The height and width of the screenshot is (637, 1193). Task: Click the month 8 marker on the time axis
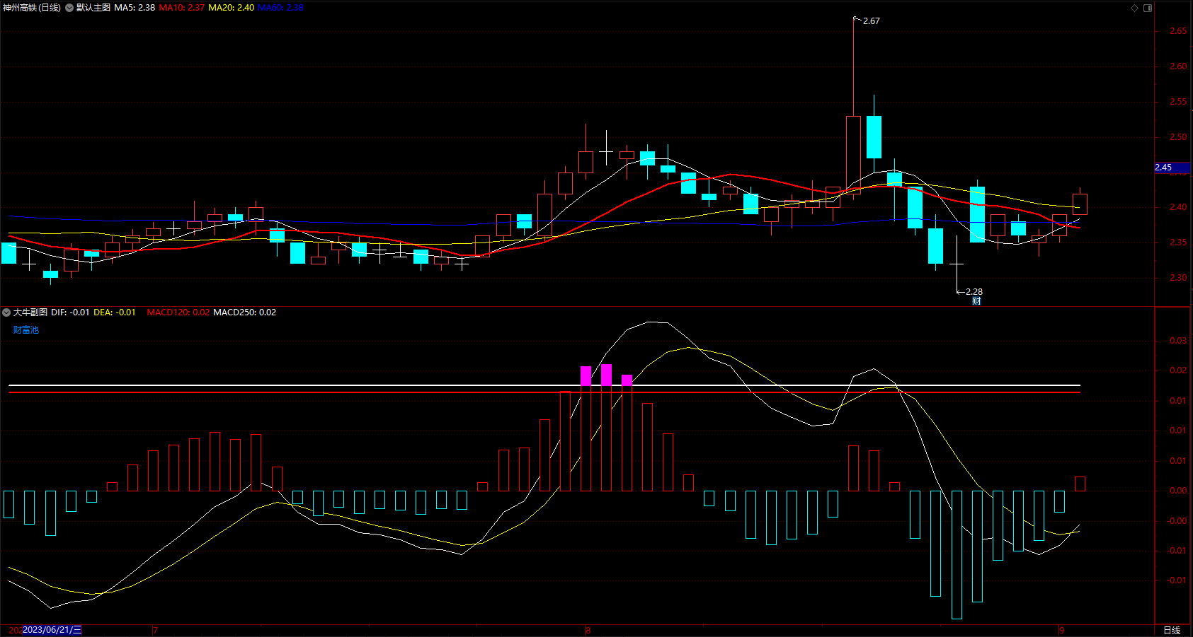point(588,630)
